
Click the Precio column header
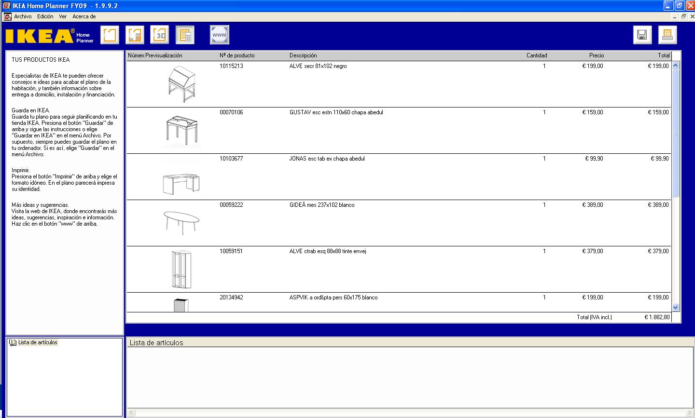[597, 55]
